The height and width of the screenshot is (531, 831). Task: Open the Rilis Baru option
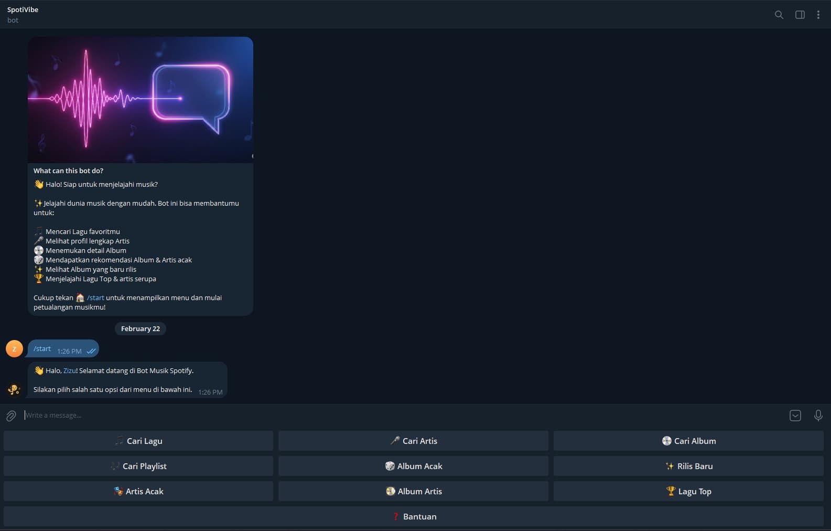coord(688,466)
